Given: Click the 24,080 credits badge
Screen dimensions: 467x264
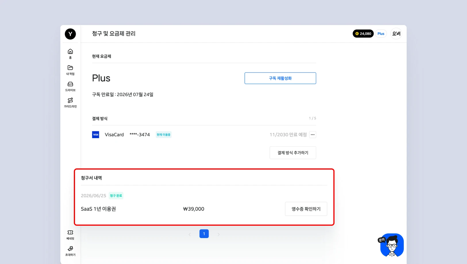Looking at the screenshot, I should (x=363, y=34).
